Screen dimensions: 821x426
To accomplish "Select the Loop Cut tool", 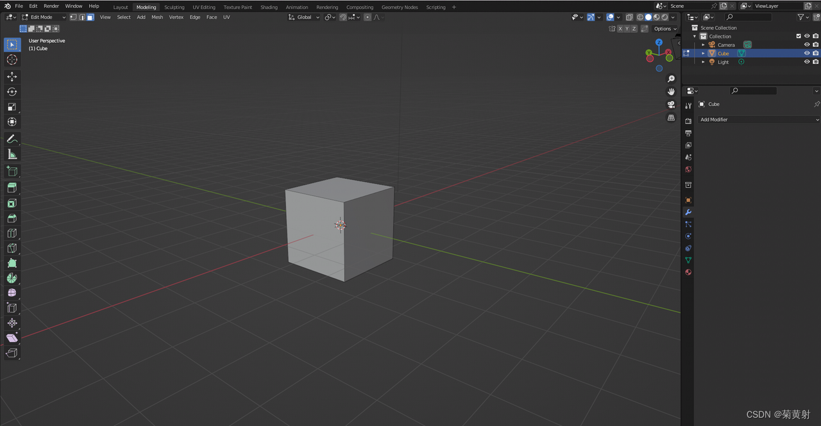I will 12,233.
